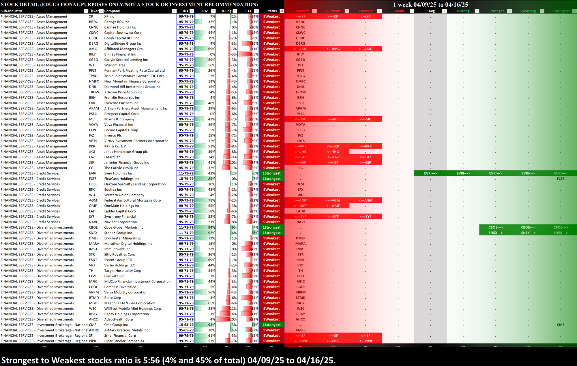
Task: Expand the Company column filter arrow
Action: 174,11
